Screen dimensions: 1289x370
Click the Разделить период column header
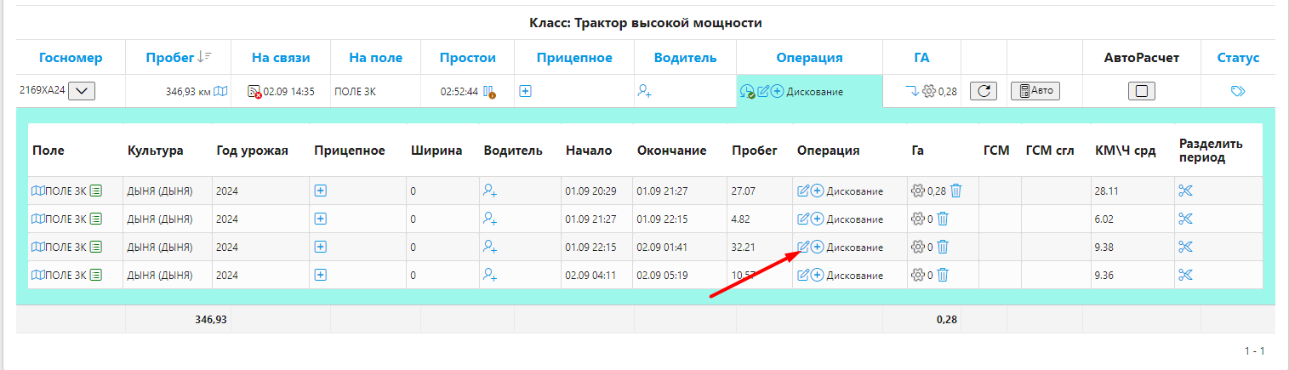1211,151
